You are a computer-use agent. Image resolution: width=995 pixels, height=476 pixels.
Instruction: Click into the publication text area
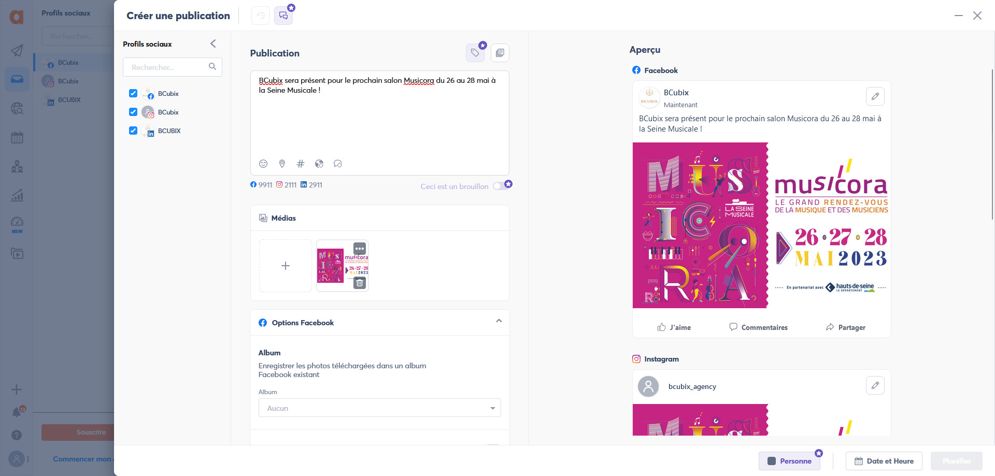coord(379,123)
